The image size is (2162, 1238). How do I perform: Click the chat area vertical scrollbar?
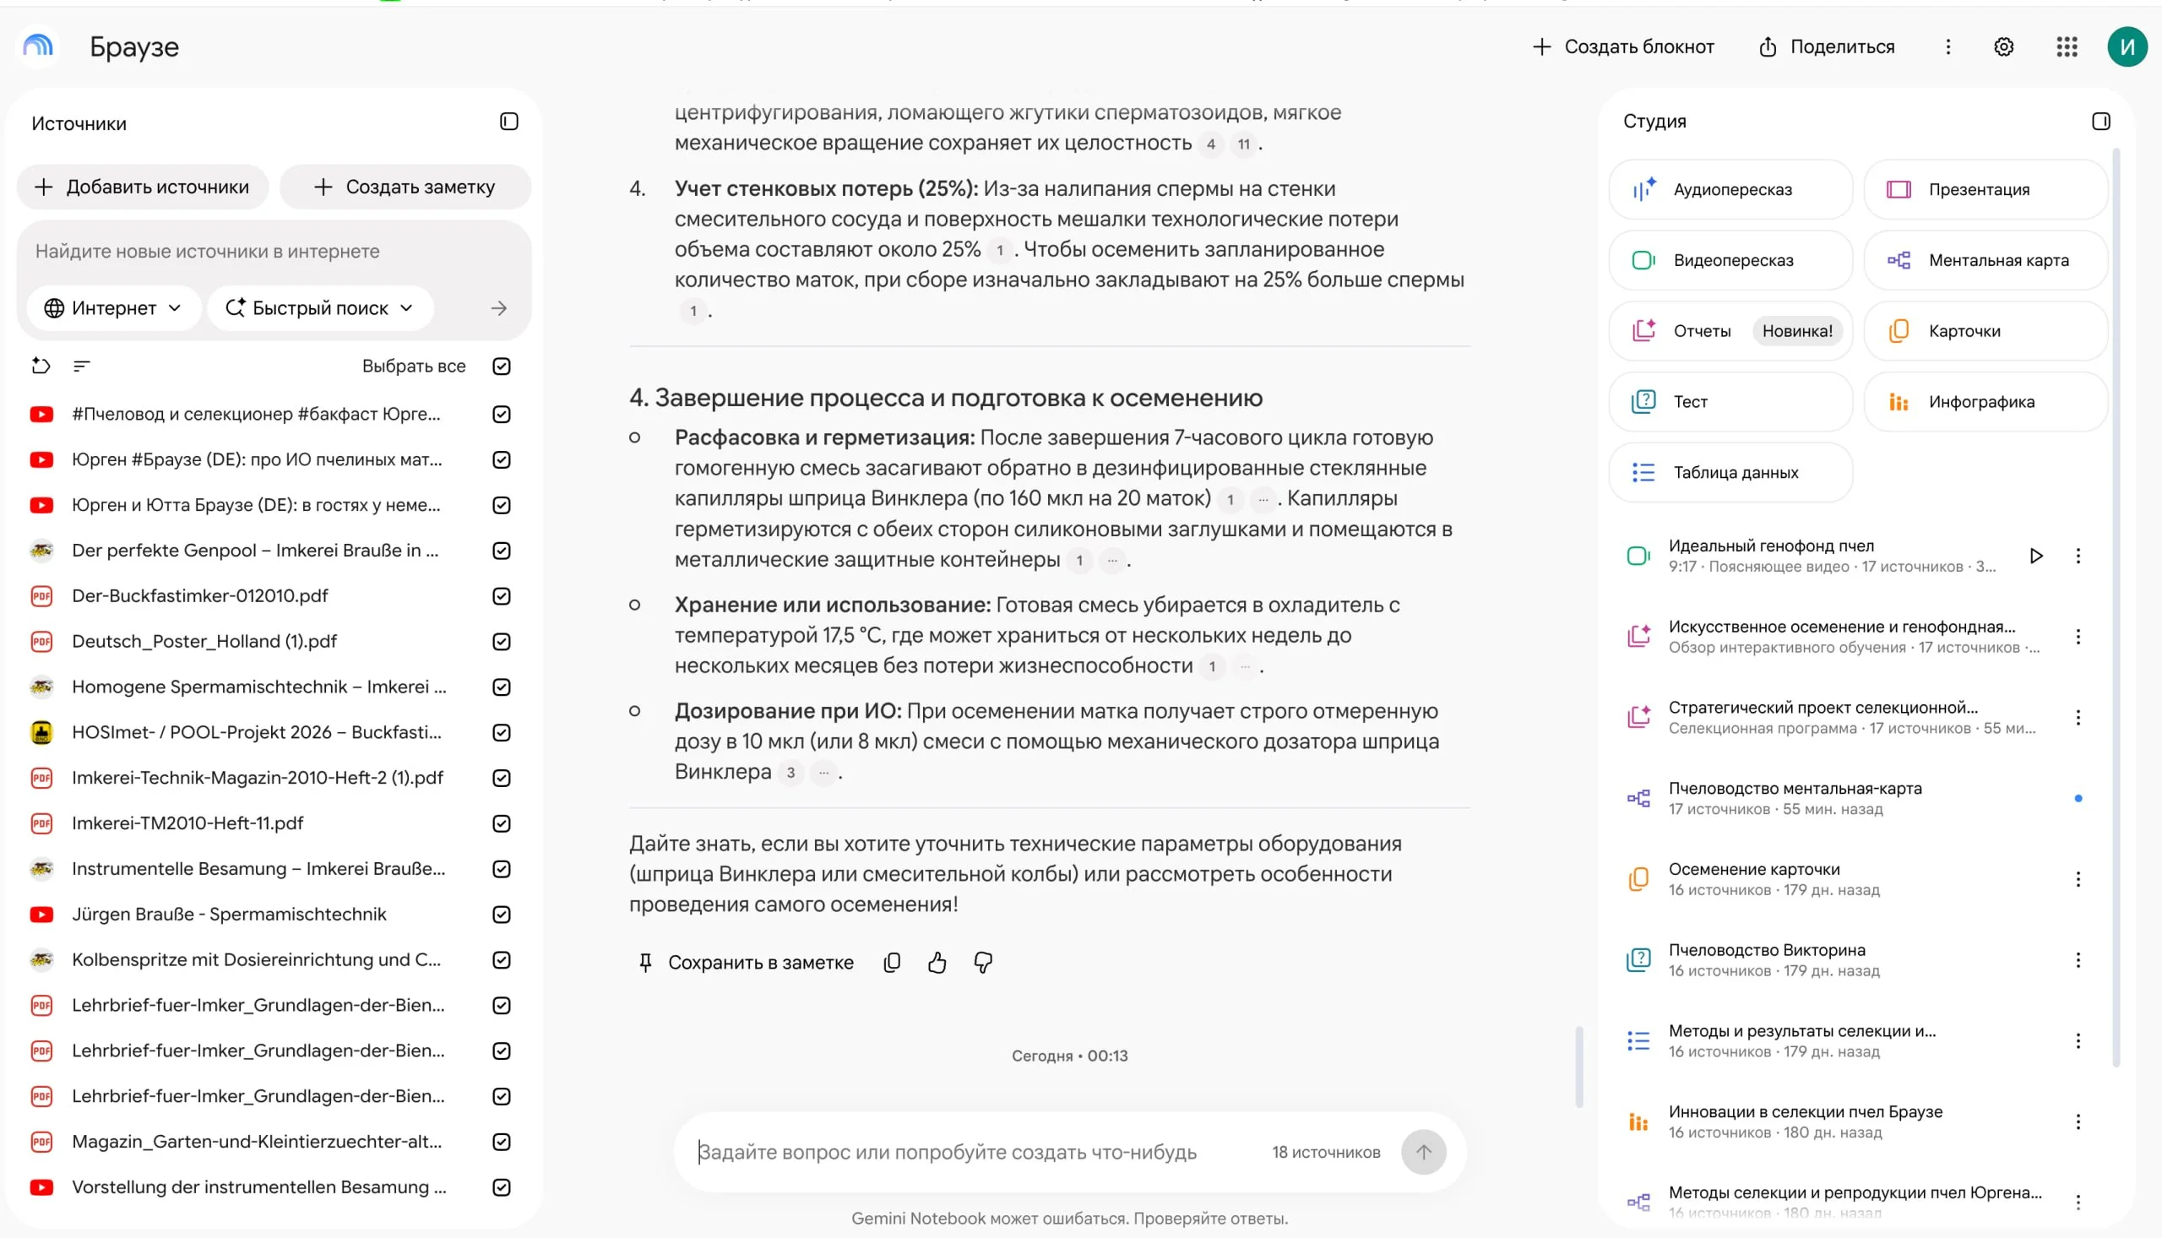click(1578, 1067)
